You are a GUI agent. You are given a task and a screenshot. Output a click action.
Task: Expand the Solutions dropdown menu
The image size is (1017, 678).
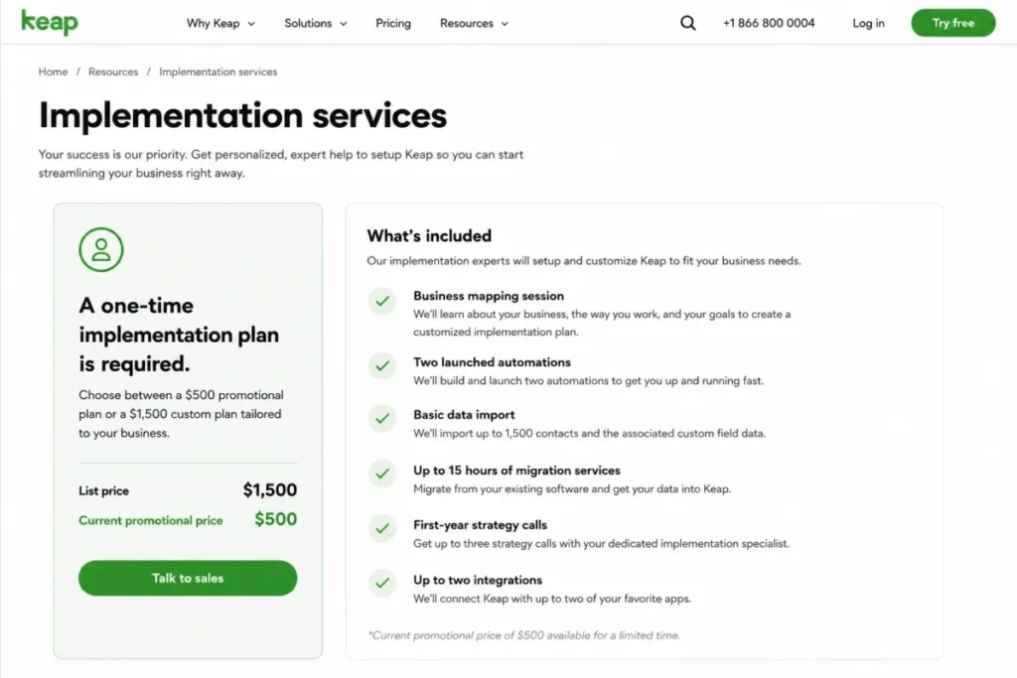[x=316, y=24]
